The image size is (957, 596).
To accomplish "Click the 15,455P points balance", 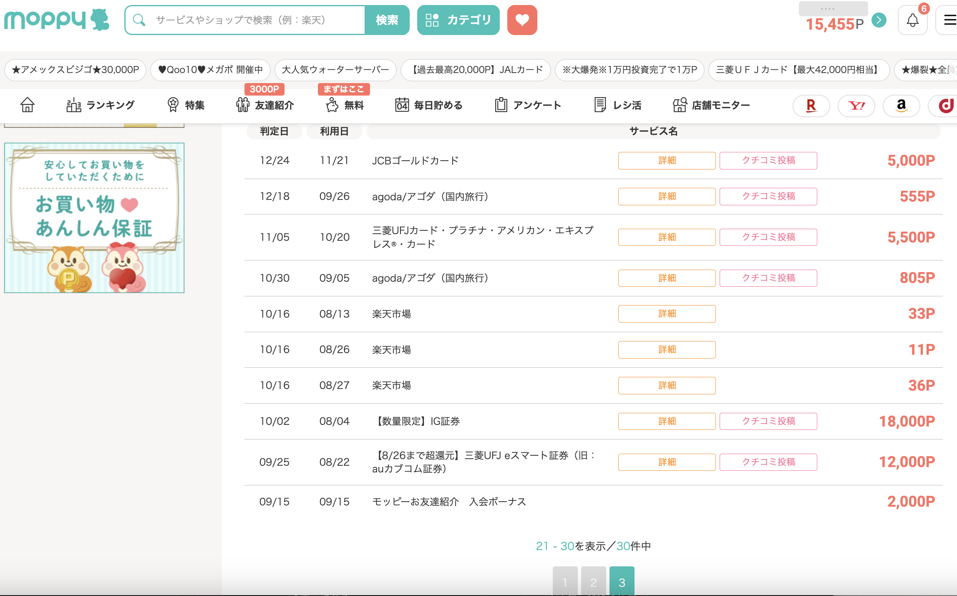I will tap(834, 24).
